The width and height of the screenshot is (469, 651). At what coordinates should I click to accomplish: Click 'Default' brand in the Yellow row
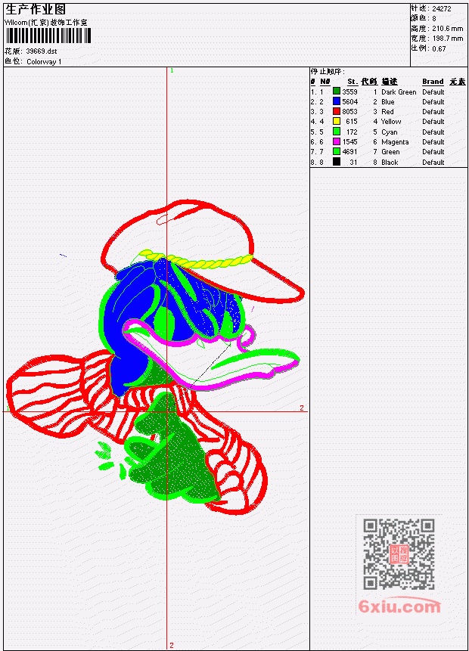click(433, 122)
